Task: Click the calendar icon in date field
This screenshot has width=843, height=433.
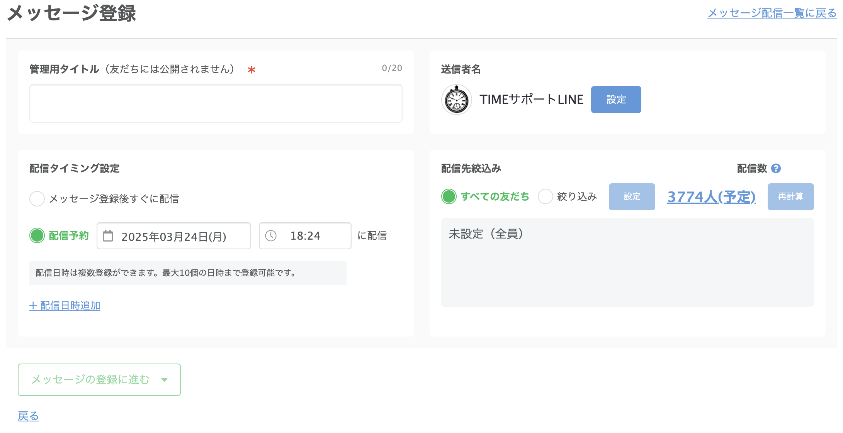Action: [108, 236]
